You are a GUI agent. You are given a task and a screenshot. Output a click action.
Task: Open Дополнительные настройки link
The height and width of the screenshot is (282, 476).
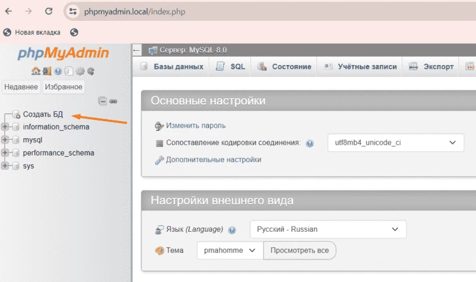pyautogui.click(x=213, y=160)
